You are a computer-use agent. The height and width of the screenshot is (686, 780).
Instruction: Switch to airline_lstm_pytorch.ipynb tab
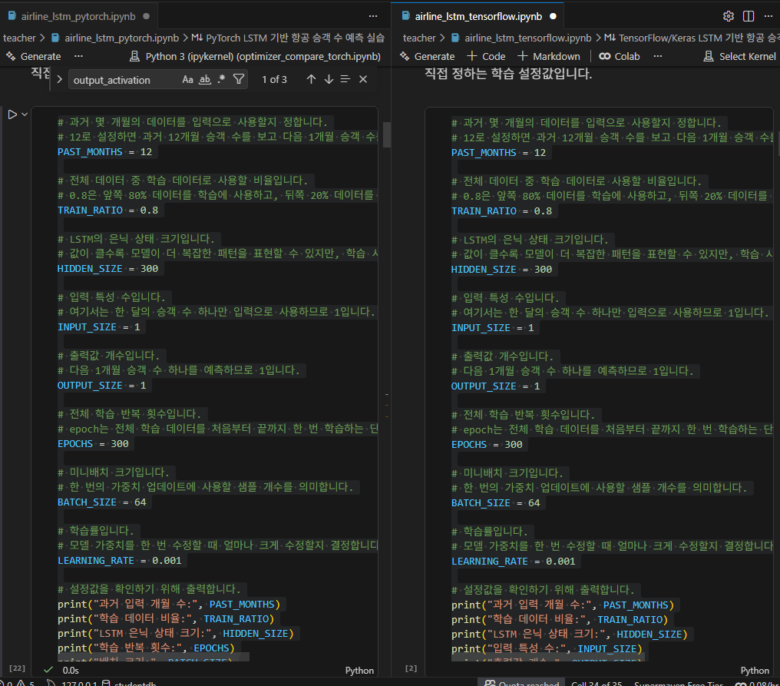(78, 16)
